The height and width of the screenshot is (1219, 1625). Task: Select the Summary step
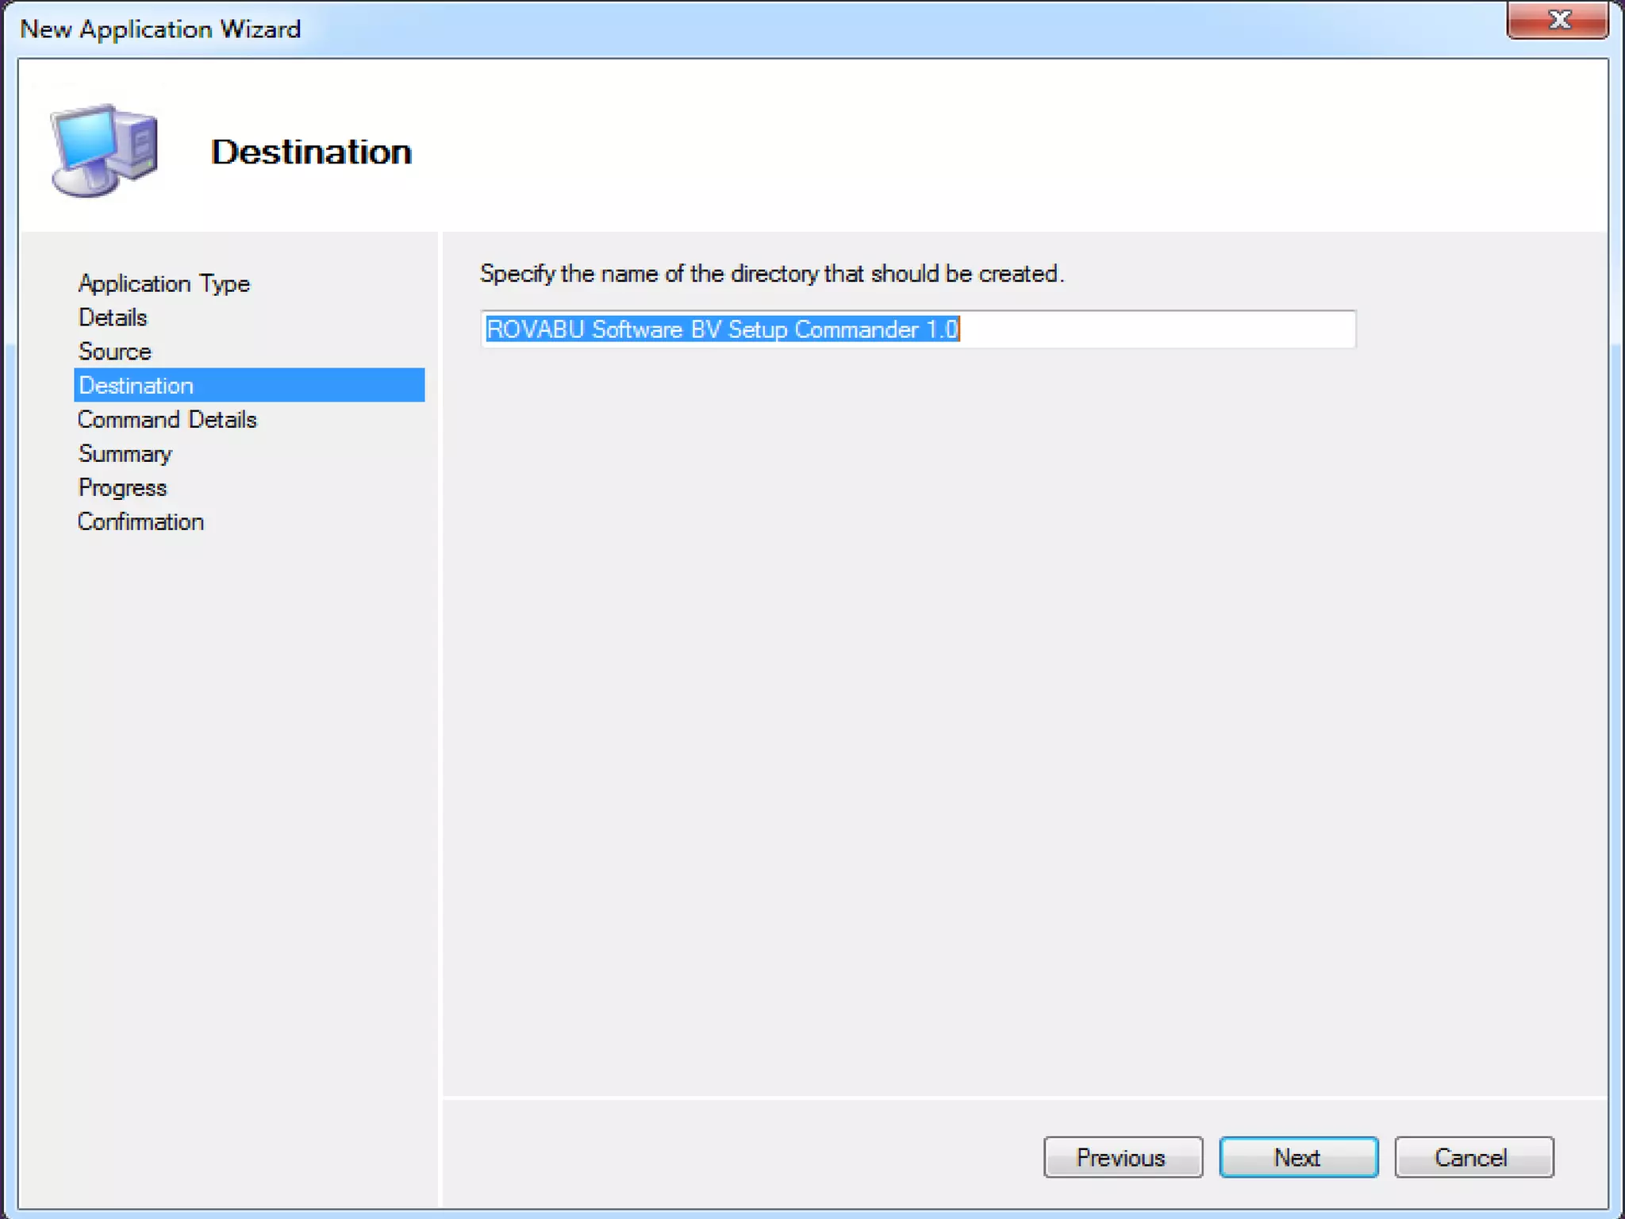[x=125, y=454]
